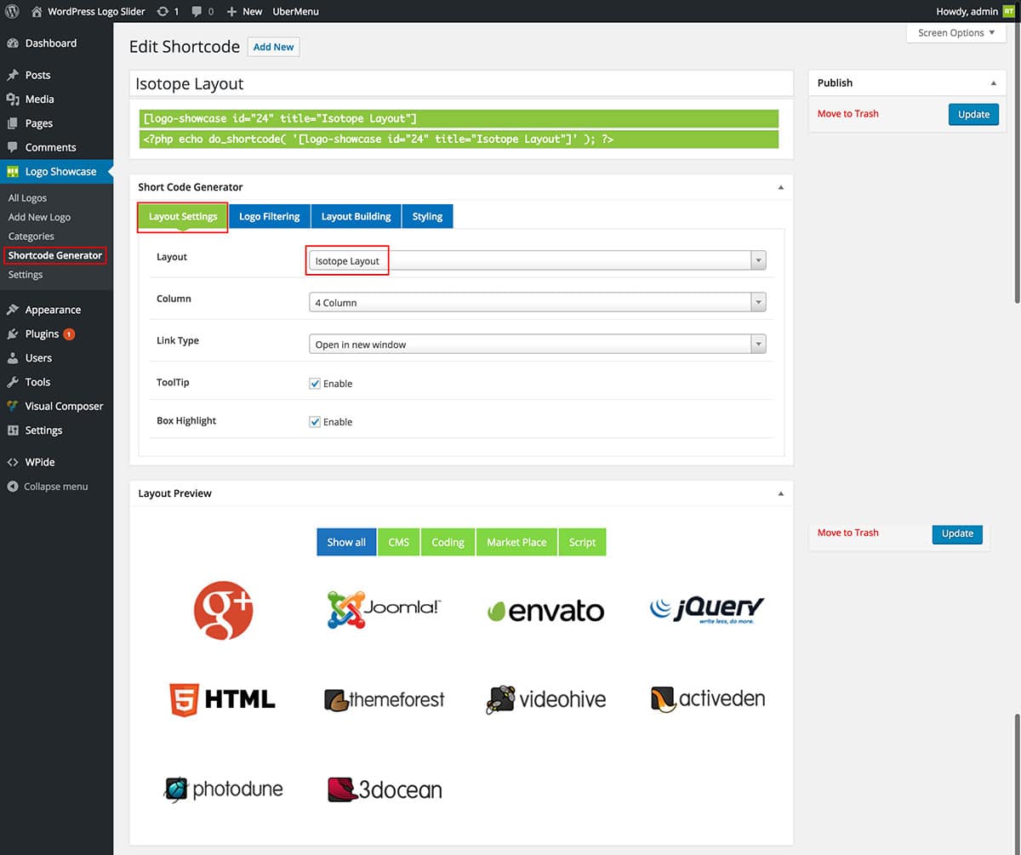Image resolution: width=1021 pixels, height=855 pixels.
Task: Click the activeden logo
Action: pyautogui.click(x=707, y=699)
